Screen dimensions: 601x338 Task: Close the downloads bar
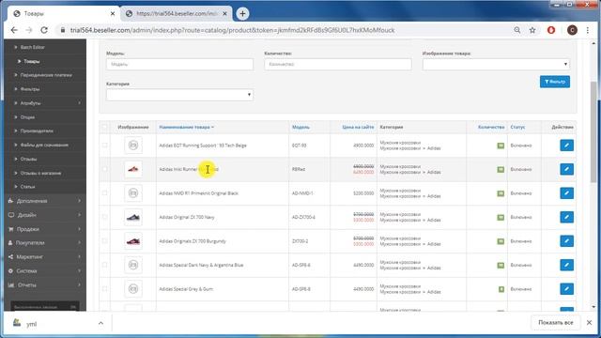tap(589, 323)
